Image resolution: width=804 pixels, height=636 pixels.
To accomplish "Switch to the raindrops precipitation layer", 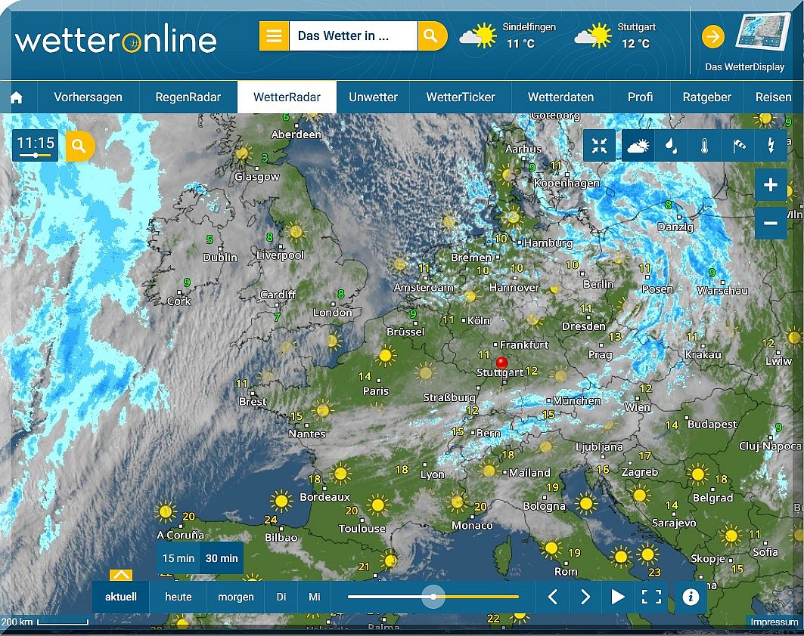I will pyautogui.click(x=671, y=146).
